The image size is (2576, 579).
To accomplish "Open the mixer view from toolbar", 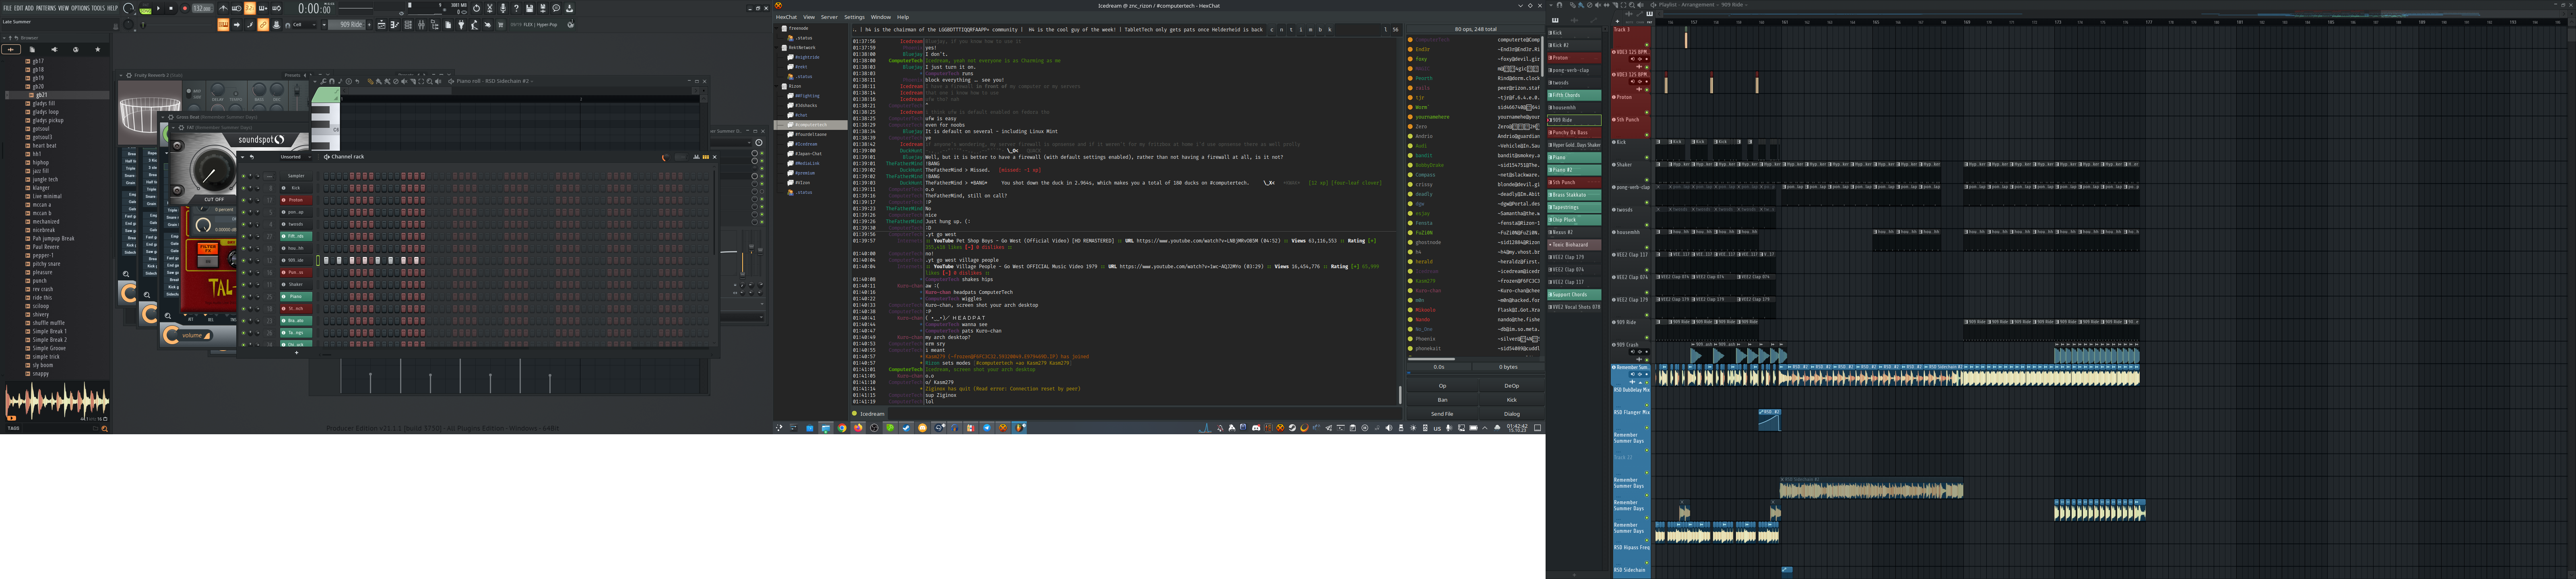I will click(x=421, y=25).
